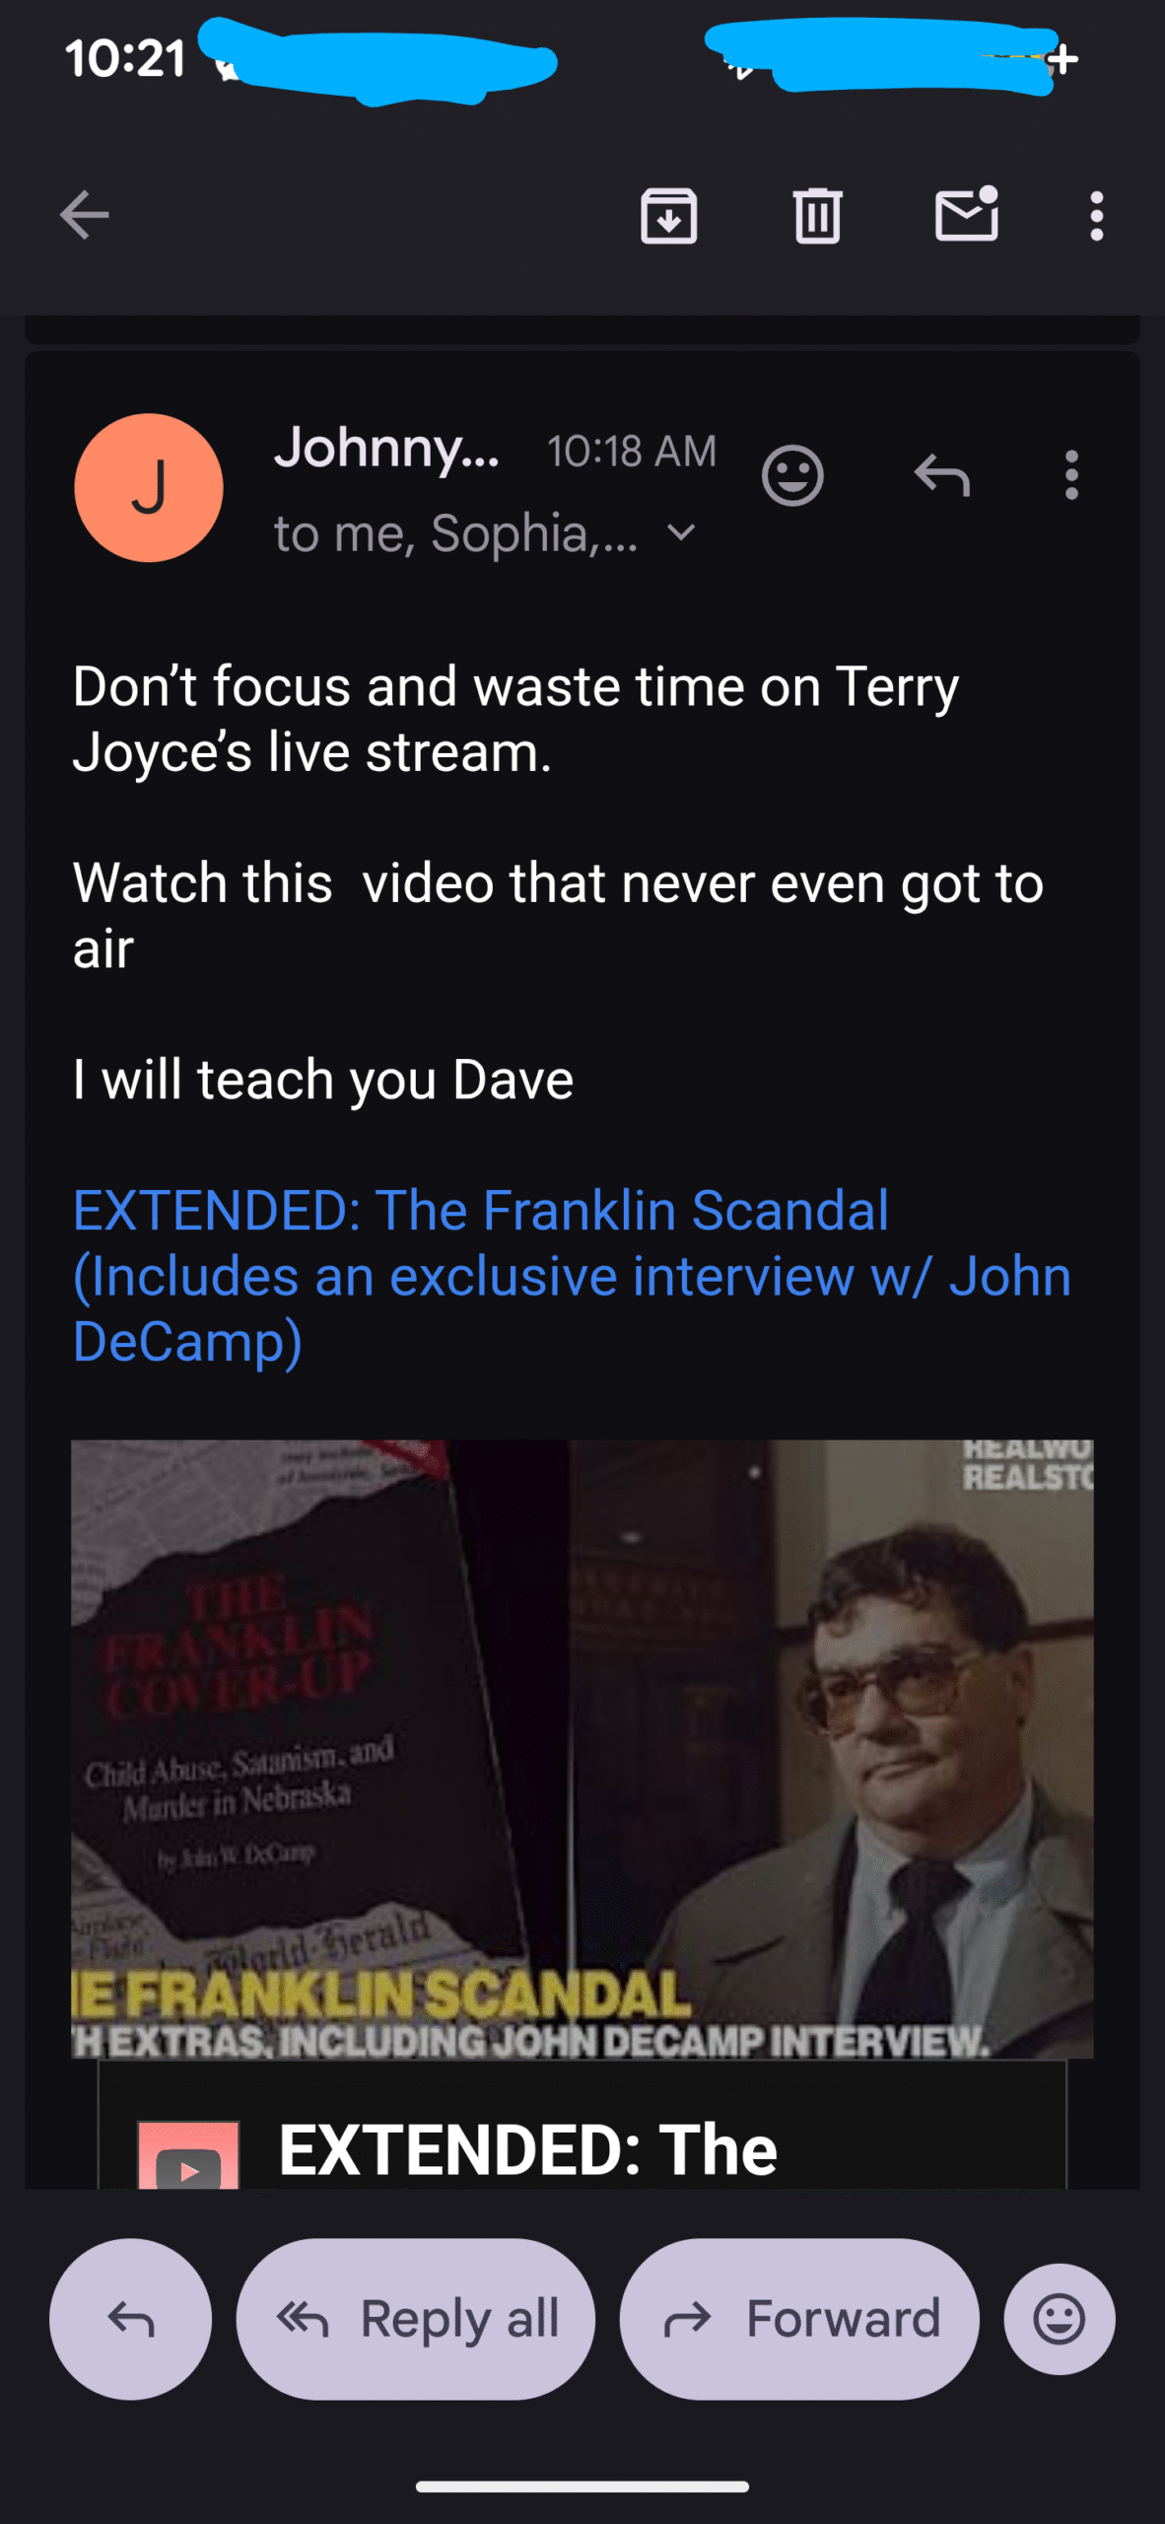
Task: Archive this email conversation
Action: tap(669, 216)
